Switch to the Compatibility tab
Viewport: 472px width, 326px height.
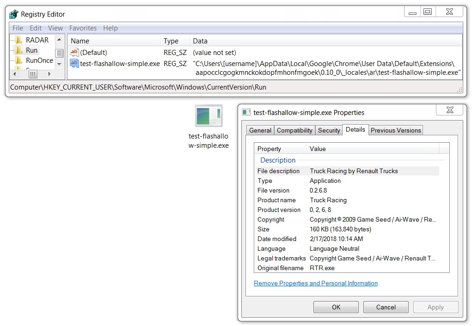(294, 130)
